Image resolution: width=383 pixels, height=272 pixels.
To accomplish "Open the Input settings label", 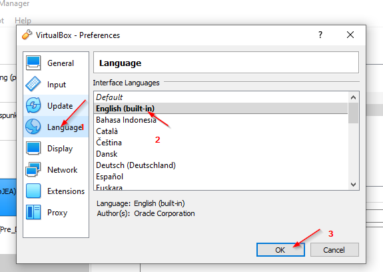I will [x=57, y=85].
